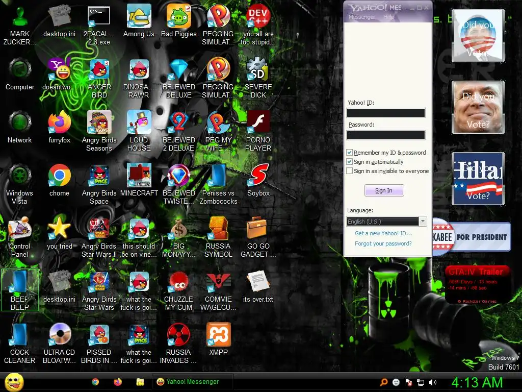This screenshot has height=392, width=522.
Task: Click the Sign In button
Action: (384, 190)
